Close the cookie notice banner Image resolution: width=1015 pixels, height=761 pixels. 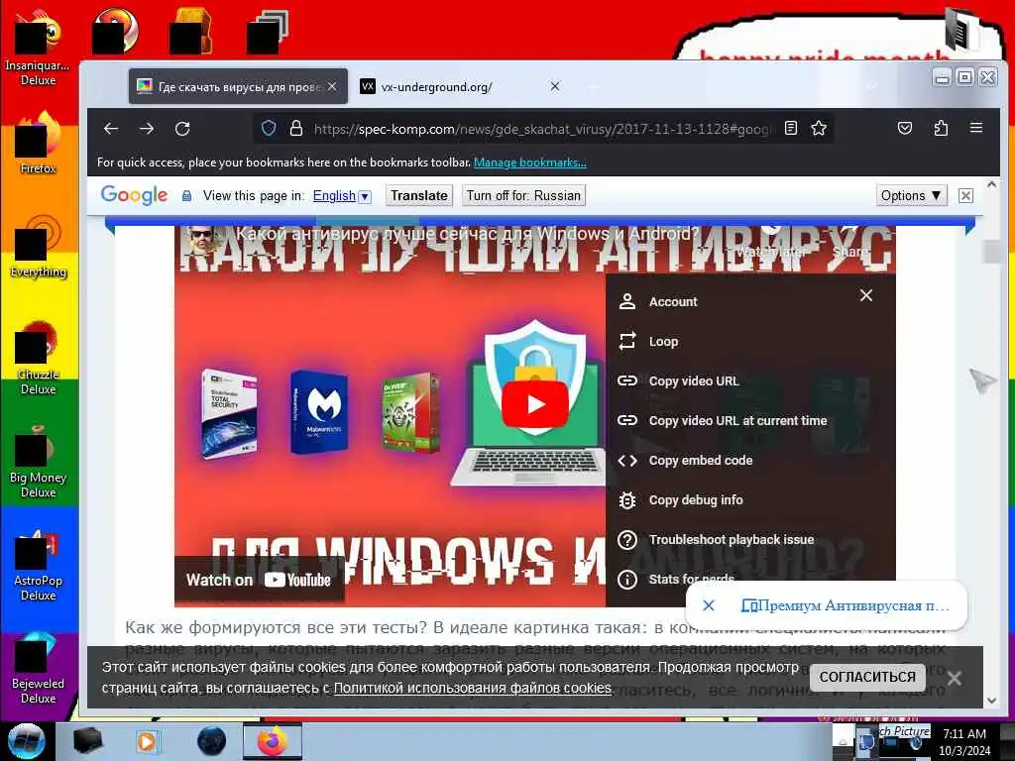(955, 678)
